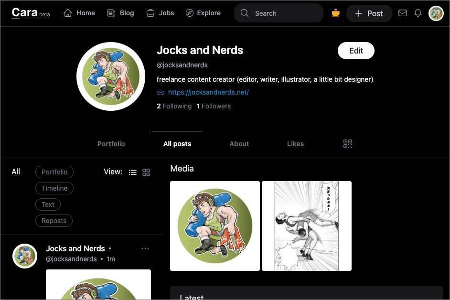Switch to list view layout

(x=133, y=172)
